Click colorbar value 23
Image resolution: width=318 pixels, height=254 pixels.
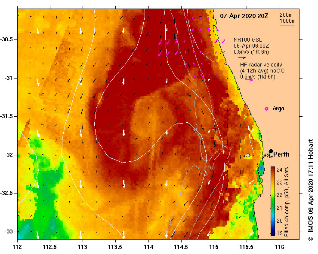(x=279, y=183)
